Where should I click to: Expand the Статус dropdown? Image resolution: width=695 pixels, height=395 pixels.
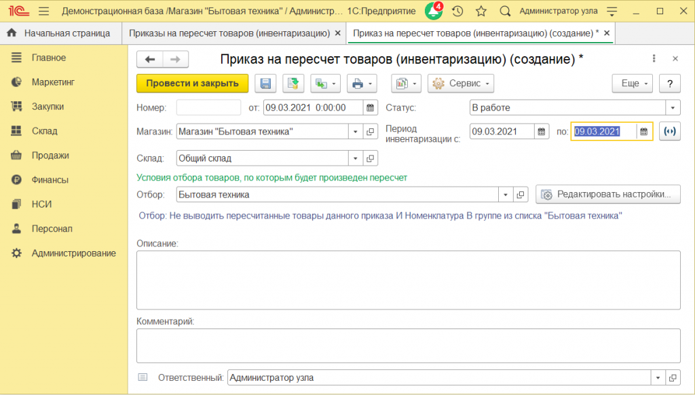[x=673, y=108]
